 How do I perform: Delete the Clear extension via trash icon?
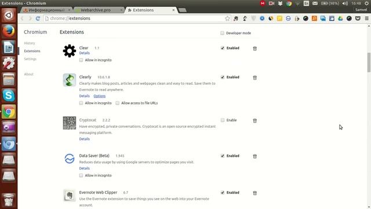click(x=255, y=48)
